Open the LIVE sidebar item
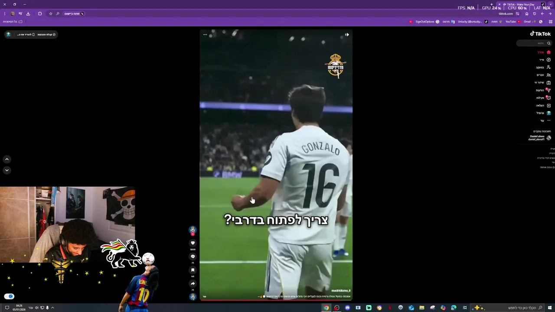Screen dimensions: 555x312 pyautogui.click(x=543, y=82)
